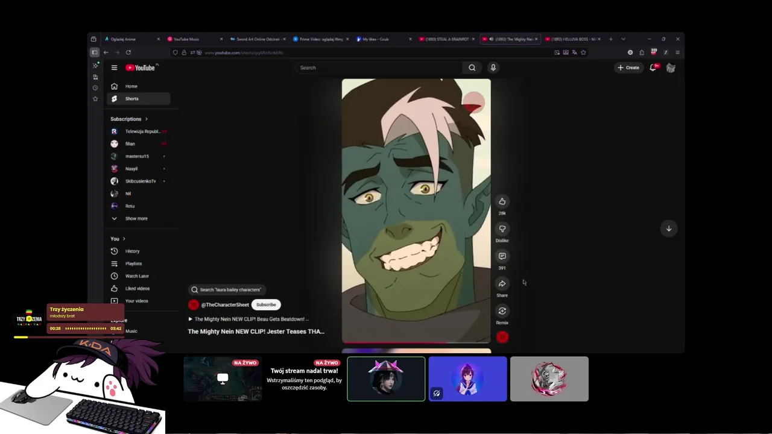
Task: Go forward with browser forward arrow
Action: point(117,52)
